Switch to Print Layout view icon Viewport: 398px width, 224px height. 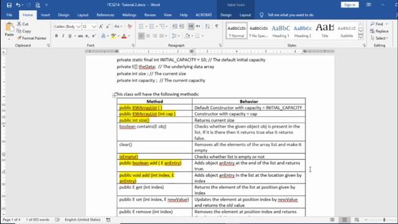point(345,220)
